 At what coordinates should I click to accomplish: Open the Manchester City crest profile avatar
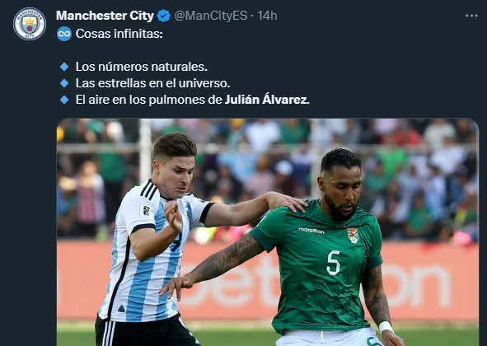click(x=30, y=24)
